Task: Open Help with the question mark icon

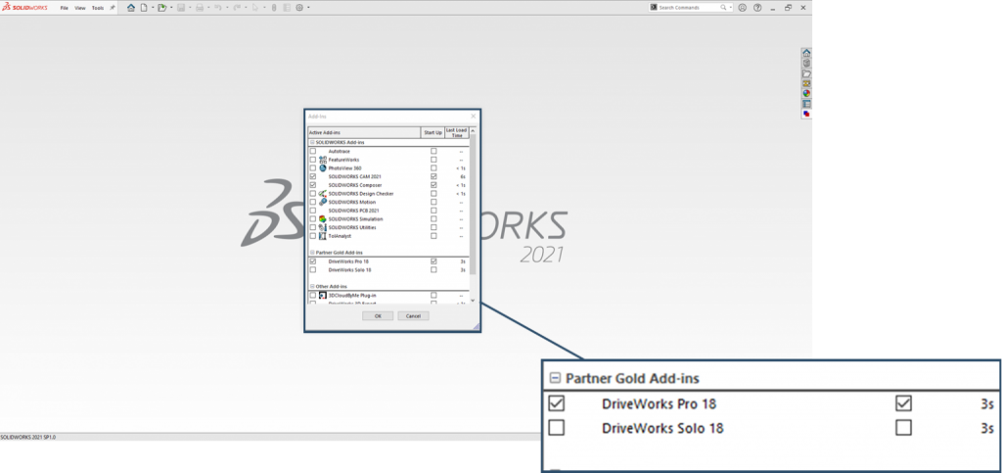Action: point(757,8)
